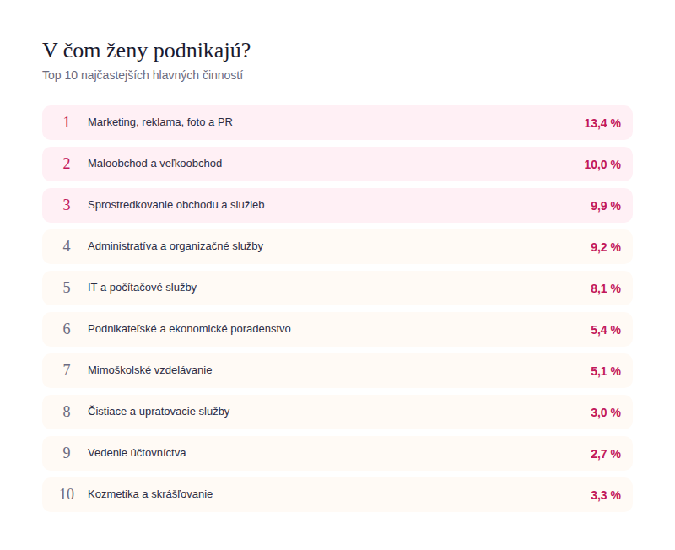The height and width of the screenshot is (550, 675).
Task: Click the "Kozmetika a skrášľovanie" label
Action: point(150,494)
